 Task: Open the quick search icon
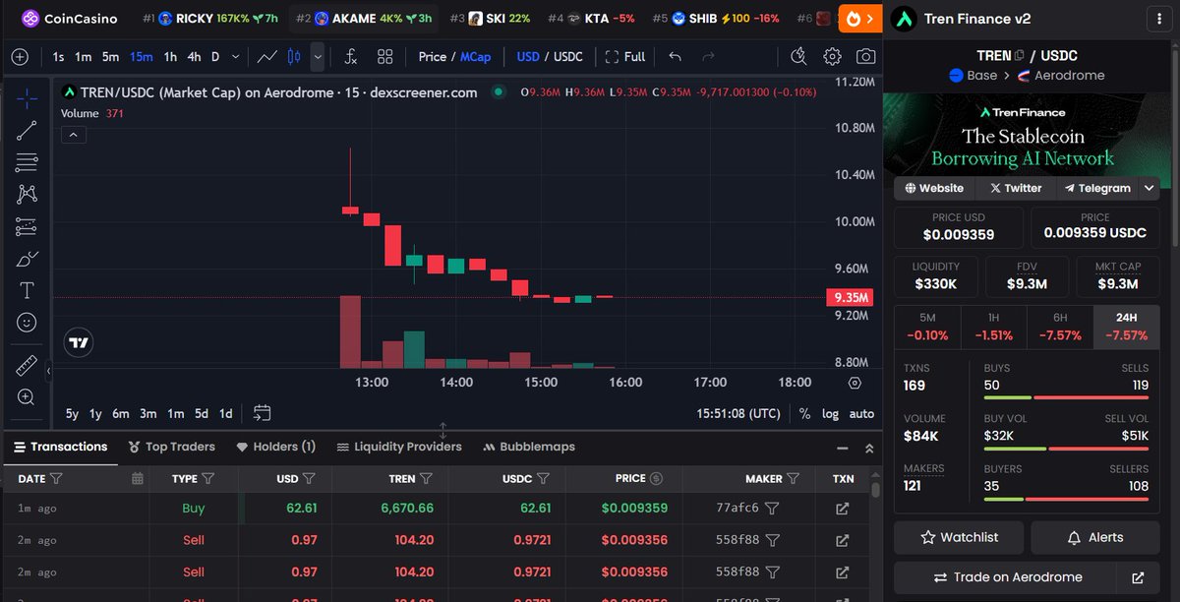(798, 57)
